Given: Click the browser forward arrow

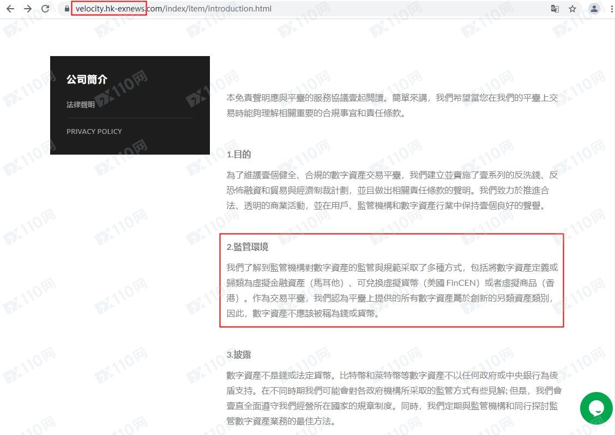Looking at the screenshot, I should (x=28, y=9).
